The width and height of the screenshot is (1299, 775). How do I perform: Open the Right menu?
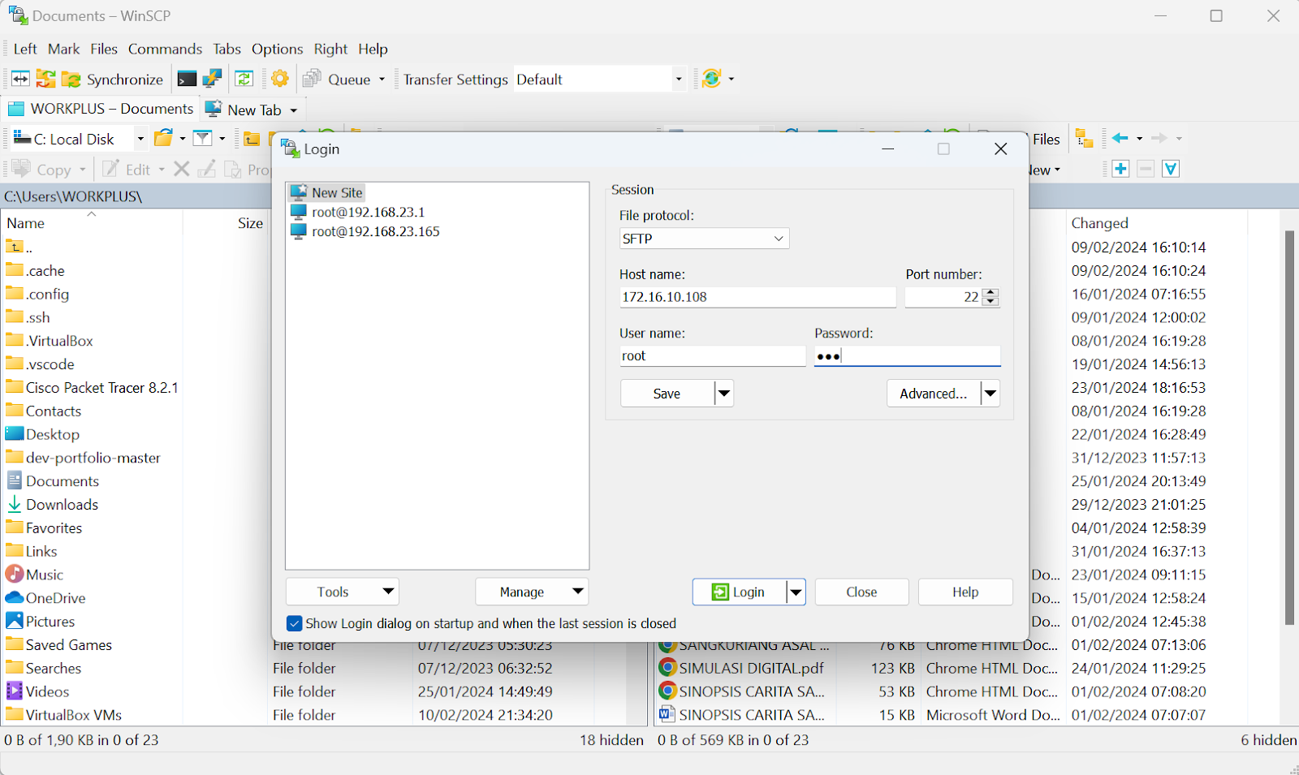pos(330,49)
